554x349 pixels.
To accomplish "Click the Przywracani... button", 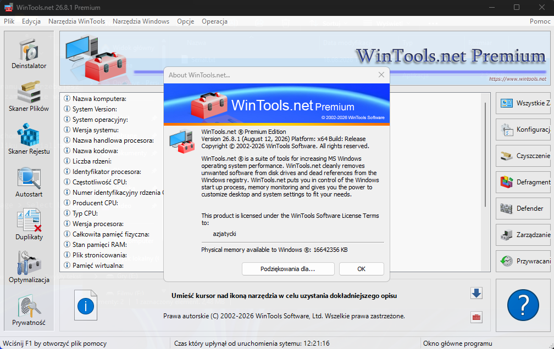I will (523, 261).
